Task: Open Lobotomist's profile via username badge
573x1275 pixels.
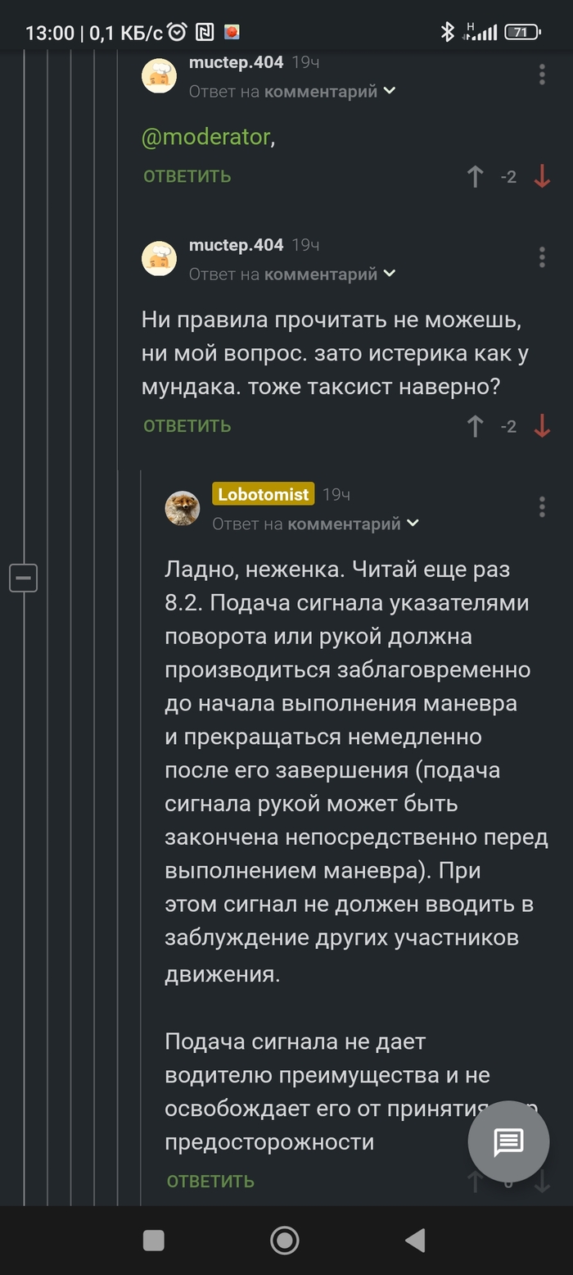Action: point(263,494)
